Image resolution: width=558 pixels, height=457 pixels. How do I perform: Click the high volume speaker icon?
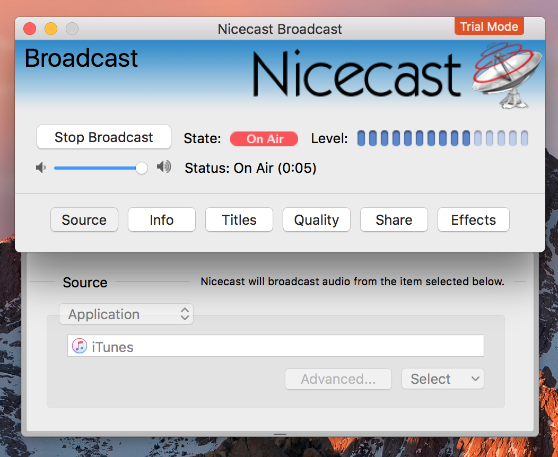click(164, 166)
